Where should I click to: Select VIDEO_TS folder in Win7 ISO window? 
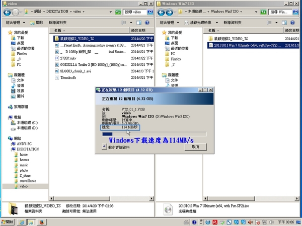(253, 39)
